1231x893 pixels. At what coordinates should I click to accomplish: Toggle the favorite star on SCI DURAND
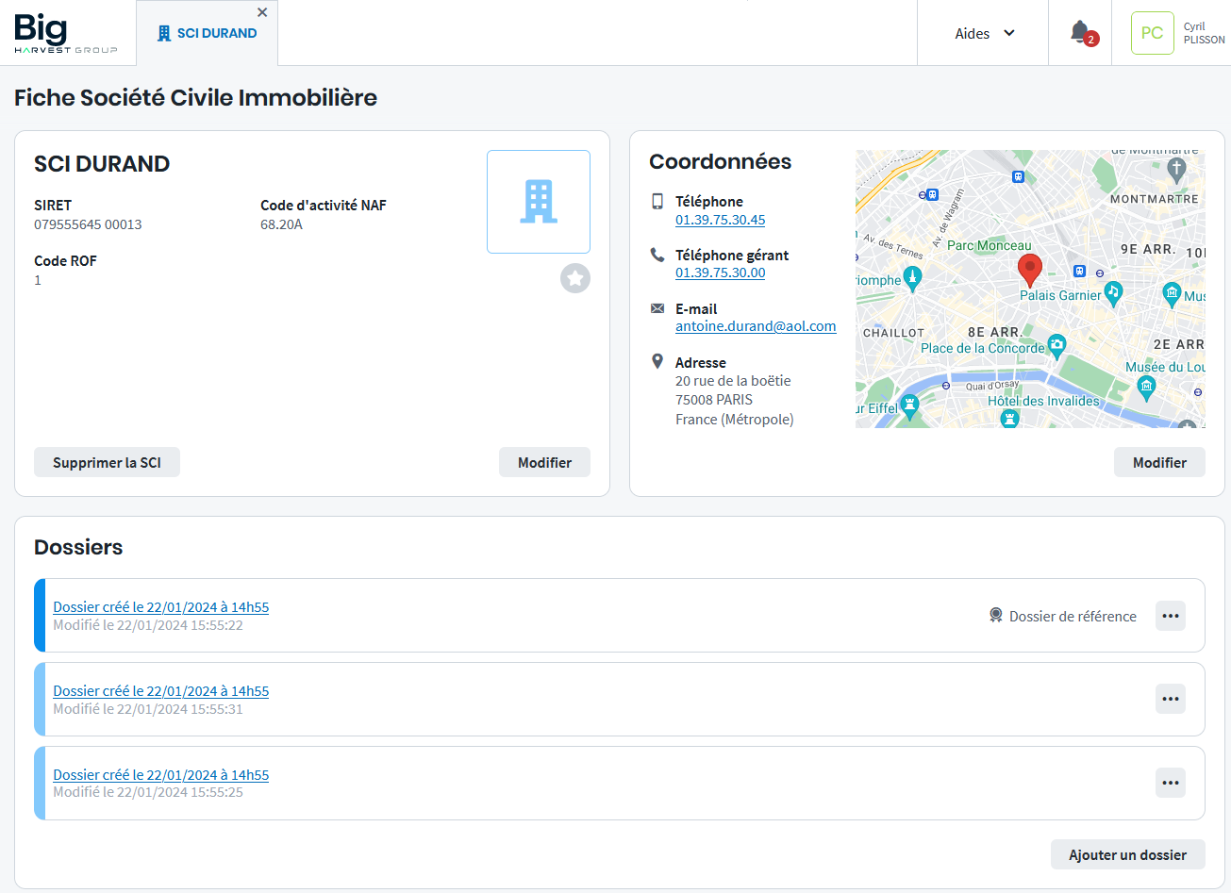[575, 278]
